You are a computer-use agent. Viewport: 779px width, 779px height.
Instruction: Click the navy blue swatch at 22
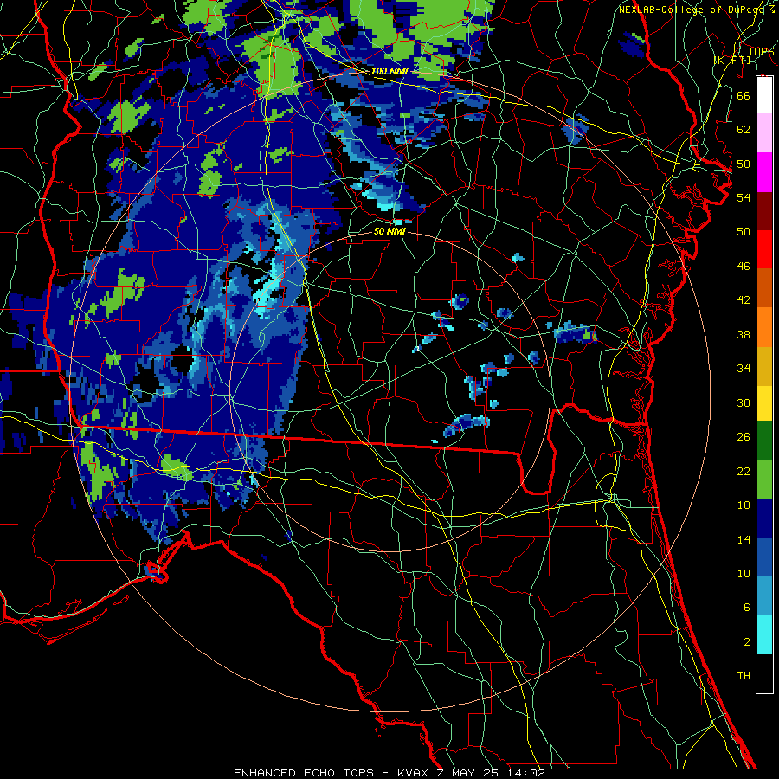(x=764, y=518)
